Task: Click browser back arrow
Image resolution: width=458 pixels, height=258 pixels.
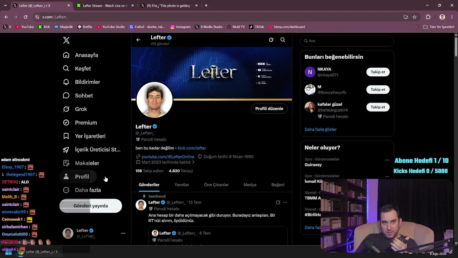Action: 6,17
